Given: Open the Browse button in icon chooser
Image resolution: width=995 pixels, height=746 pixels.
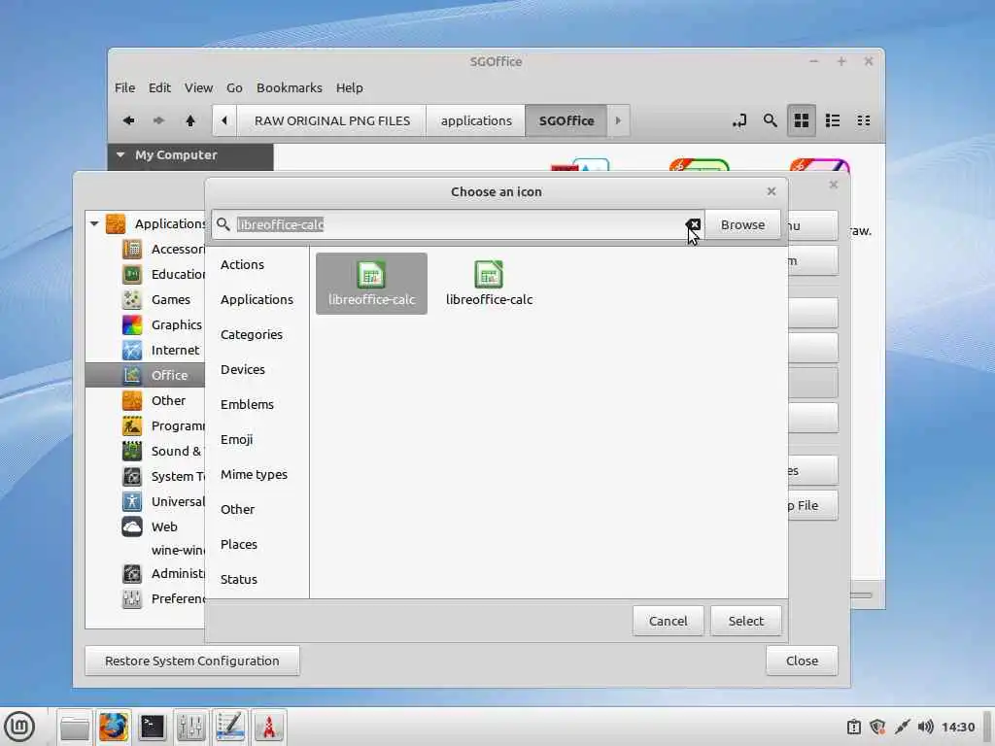Looking at the screenshot, I should point(742,224).
